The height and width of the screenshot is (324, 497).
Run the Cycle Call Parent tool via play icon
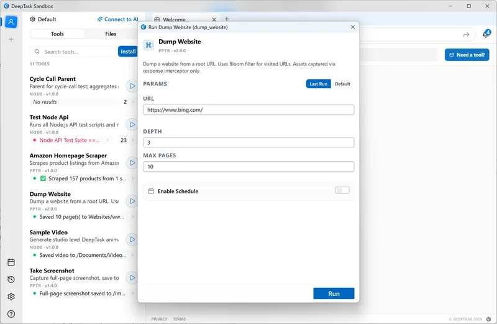[132, 86]
